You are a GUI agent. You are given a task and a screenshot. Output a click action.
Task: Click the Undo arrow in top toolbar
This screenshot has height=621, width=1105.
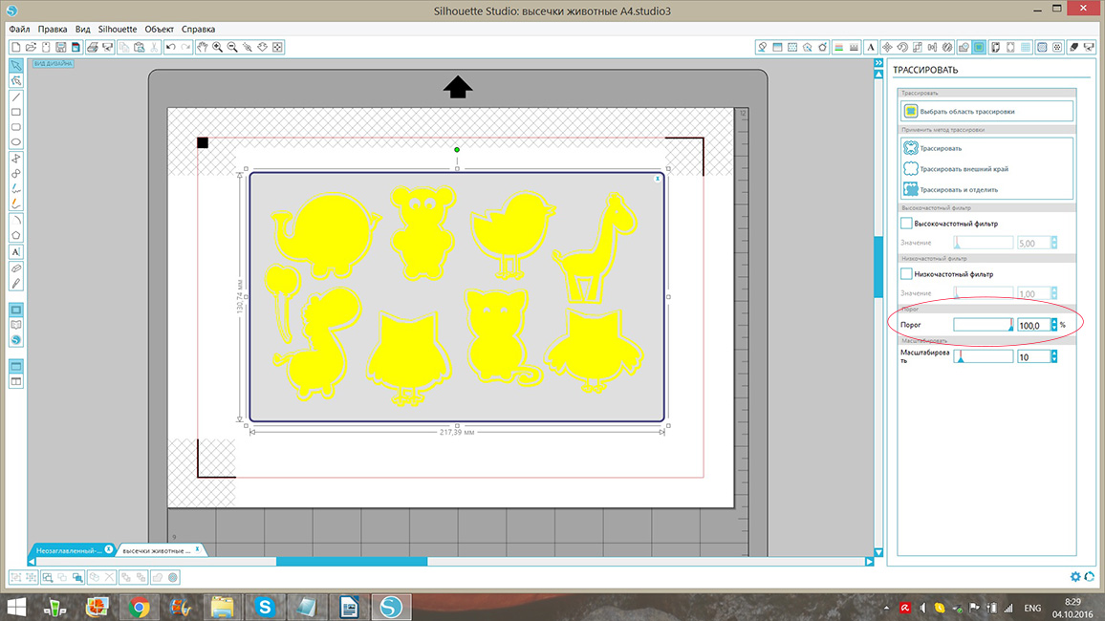click(x=169, y=47)
